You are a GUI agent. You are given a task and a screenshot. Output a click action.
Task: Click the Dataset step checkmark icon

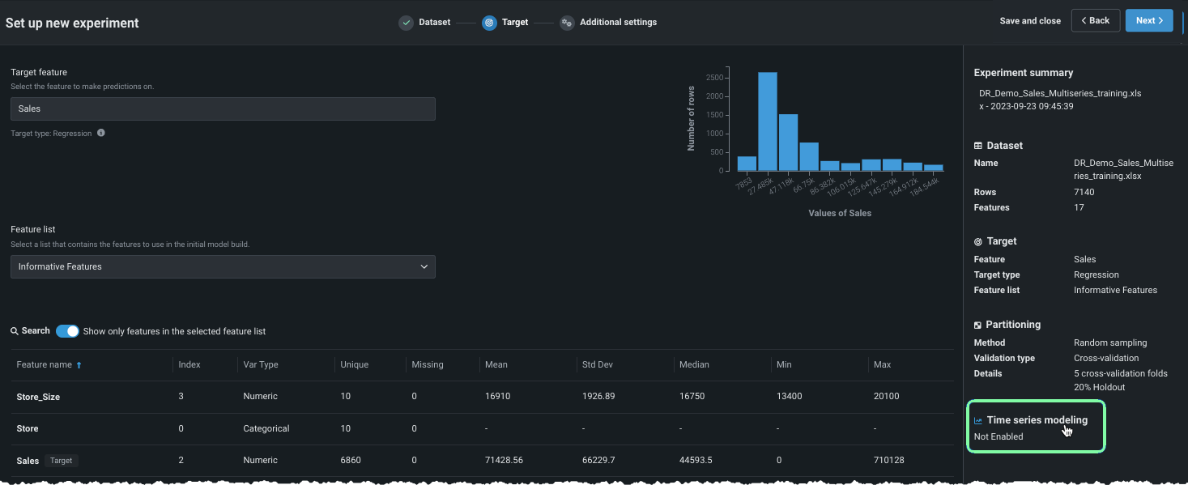pos(406,23)
